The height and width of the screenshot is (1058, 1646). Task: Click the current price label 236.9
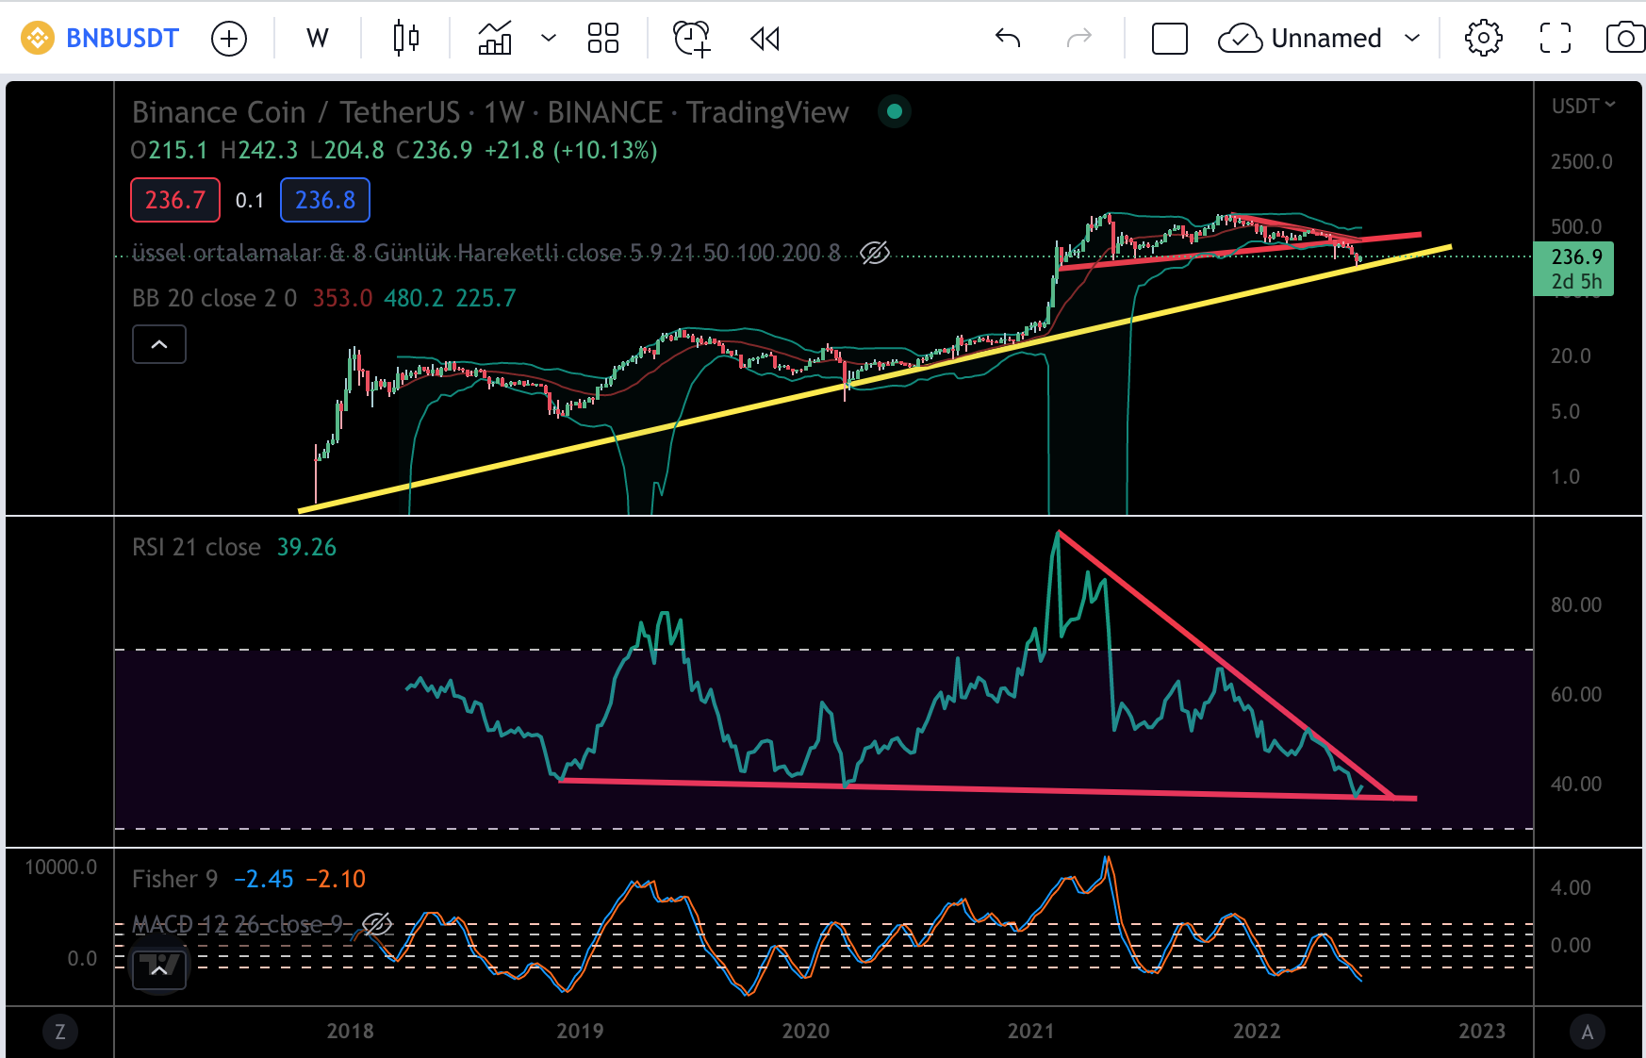(x=1573, y=269)
